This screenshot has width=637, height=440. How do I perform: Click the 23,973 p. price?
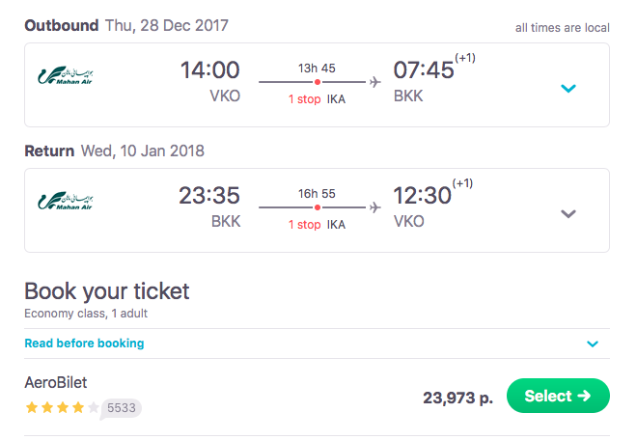tap(457, 397)
